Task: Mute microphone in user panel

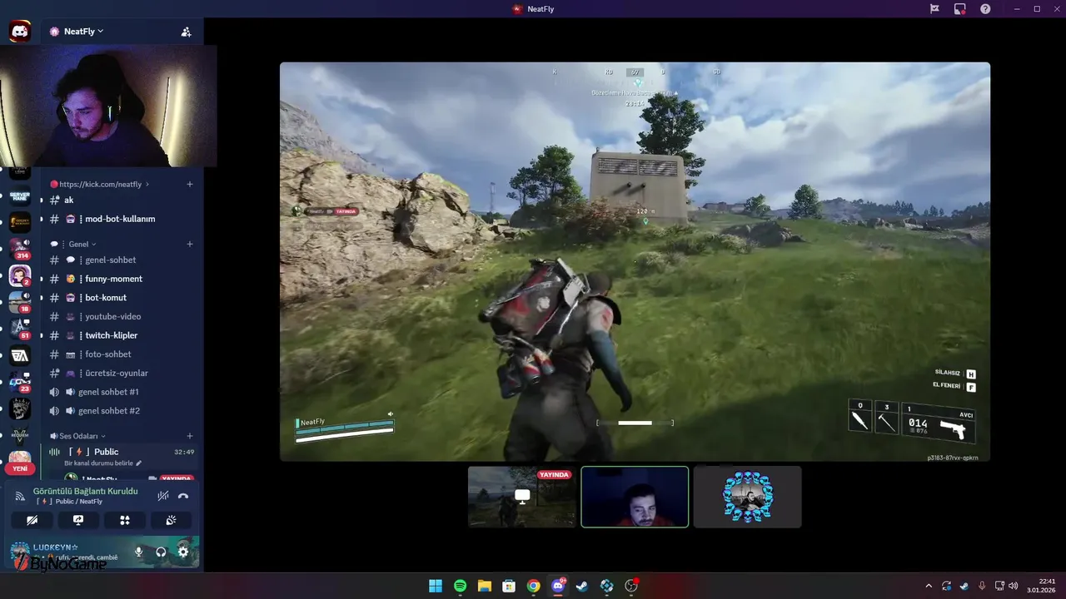Action: [x=138, y=552]
